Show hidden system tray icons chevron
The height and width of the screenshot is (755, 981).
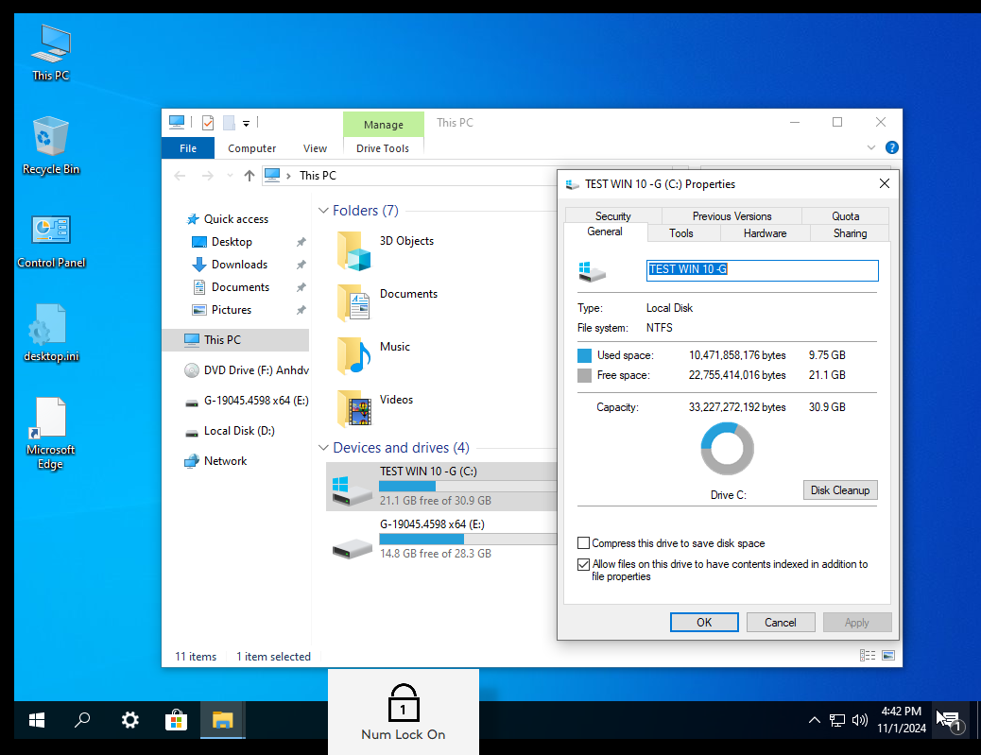814,720
